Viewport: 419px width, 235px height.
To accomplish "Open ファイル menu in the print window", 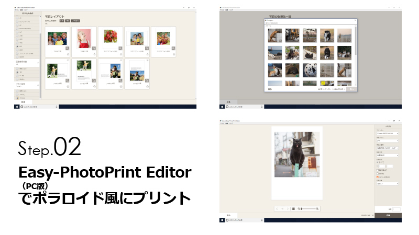I will [x=222, y=123].
